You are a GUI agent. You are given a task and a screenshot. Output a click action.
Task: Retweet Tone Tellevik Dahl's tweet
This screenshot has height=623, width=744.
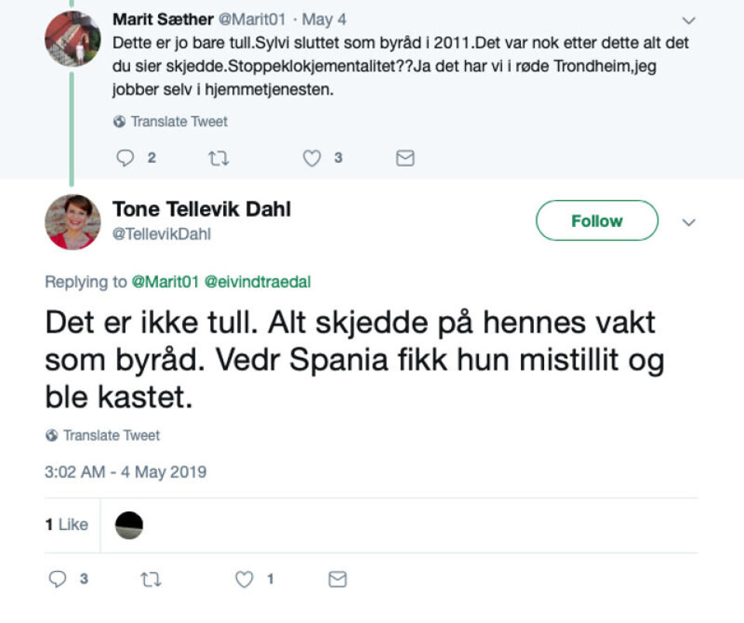pyautogui.click(x=151, y=579)
